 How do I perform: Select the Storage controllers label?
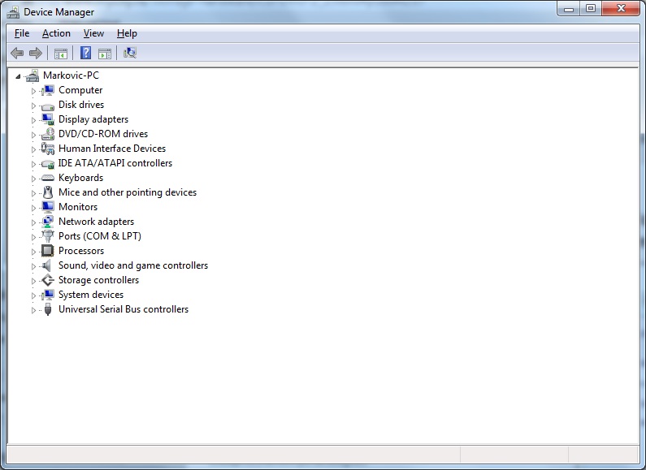(x=98, y=280)
